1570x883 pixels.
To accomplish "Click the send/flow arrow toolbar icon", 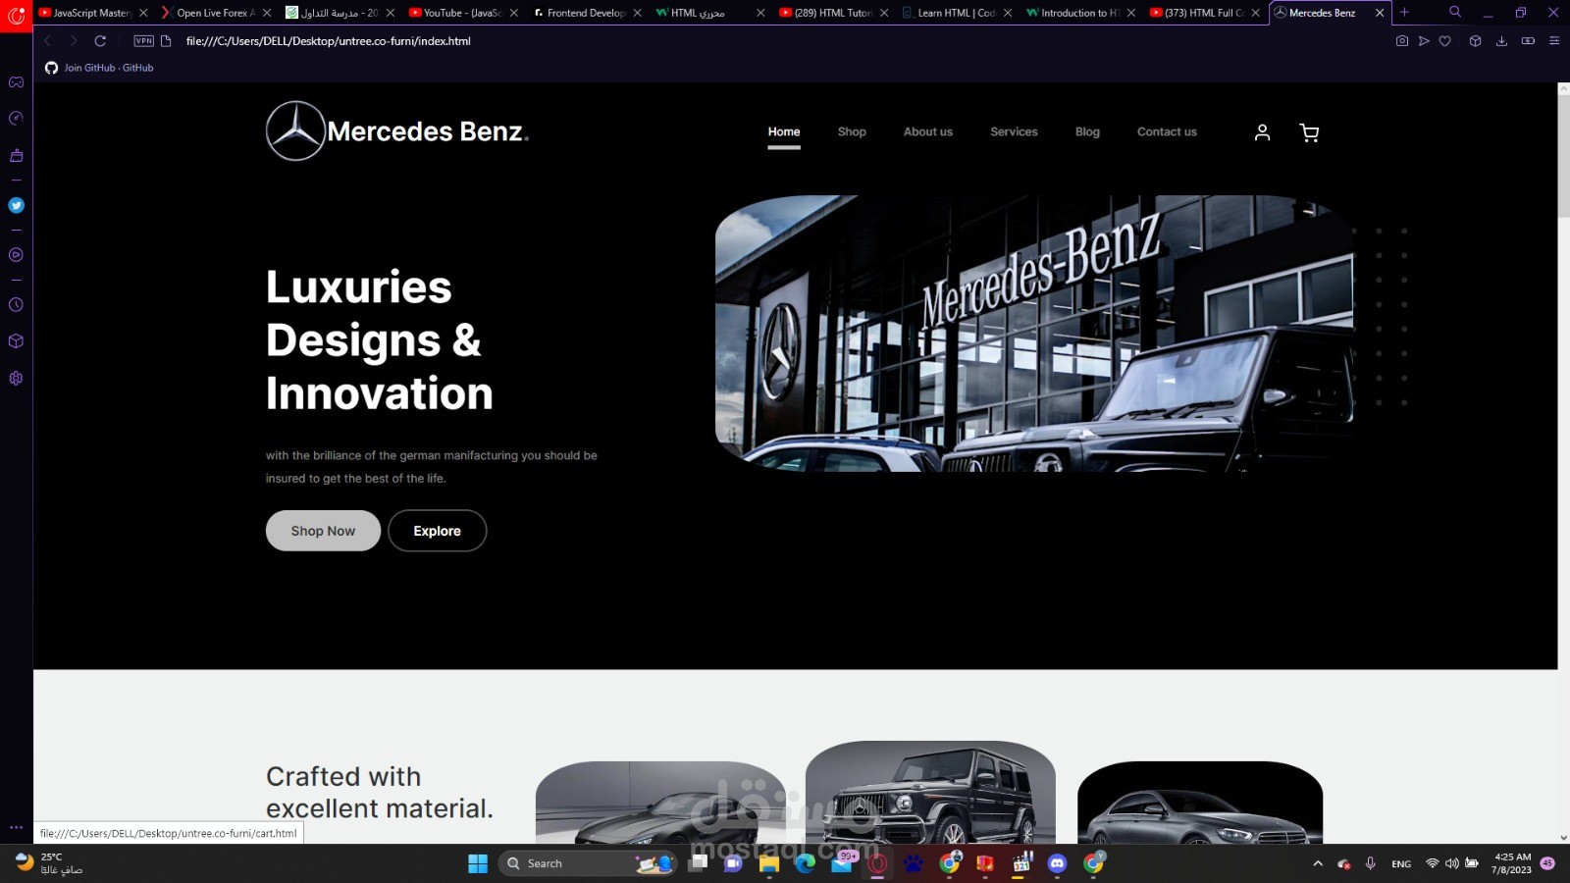I will [1424, 41].
